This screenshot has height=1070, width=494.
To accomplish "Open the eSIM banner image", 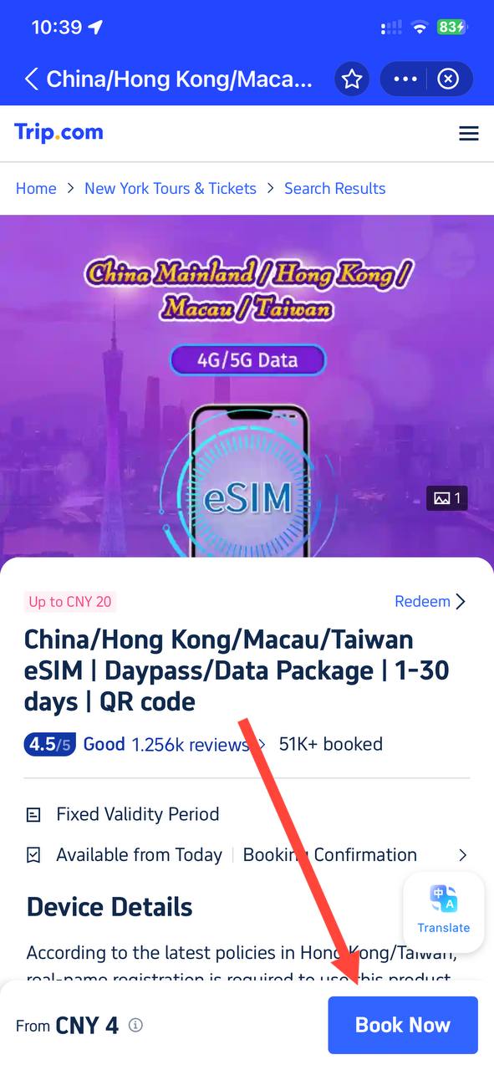I will point(247,386).
